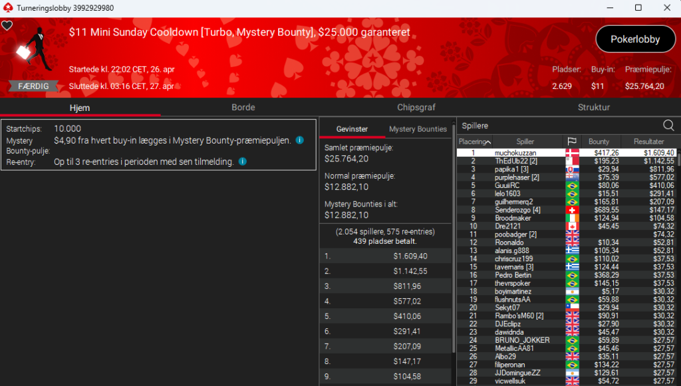Click the player list vertical scrollbar
The width and height of the screenshot is (681, 386).
(x=678, y=266)
